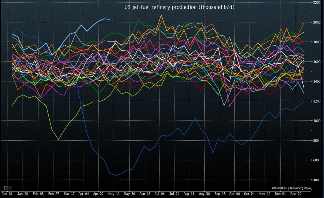The image size is (324, 198).
Task: Click the Dec-01 date label
Action: pyautogui.click(x=280, y=194)
